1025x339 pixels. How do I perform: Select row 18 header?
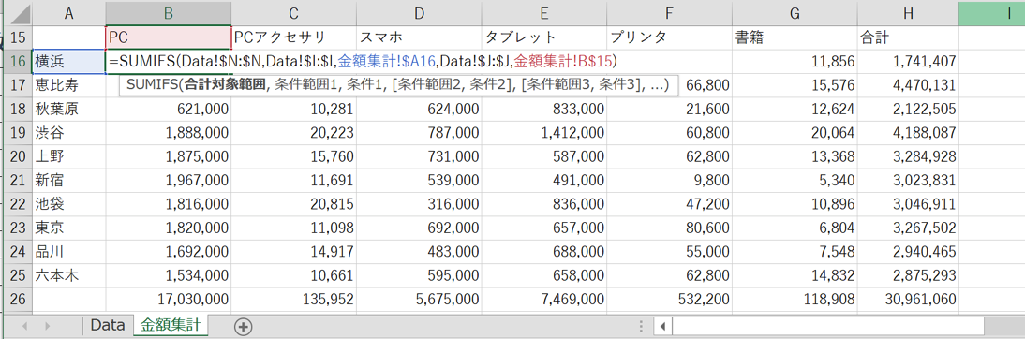click(19, 109)
